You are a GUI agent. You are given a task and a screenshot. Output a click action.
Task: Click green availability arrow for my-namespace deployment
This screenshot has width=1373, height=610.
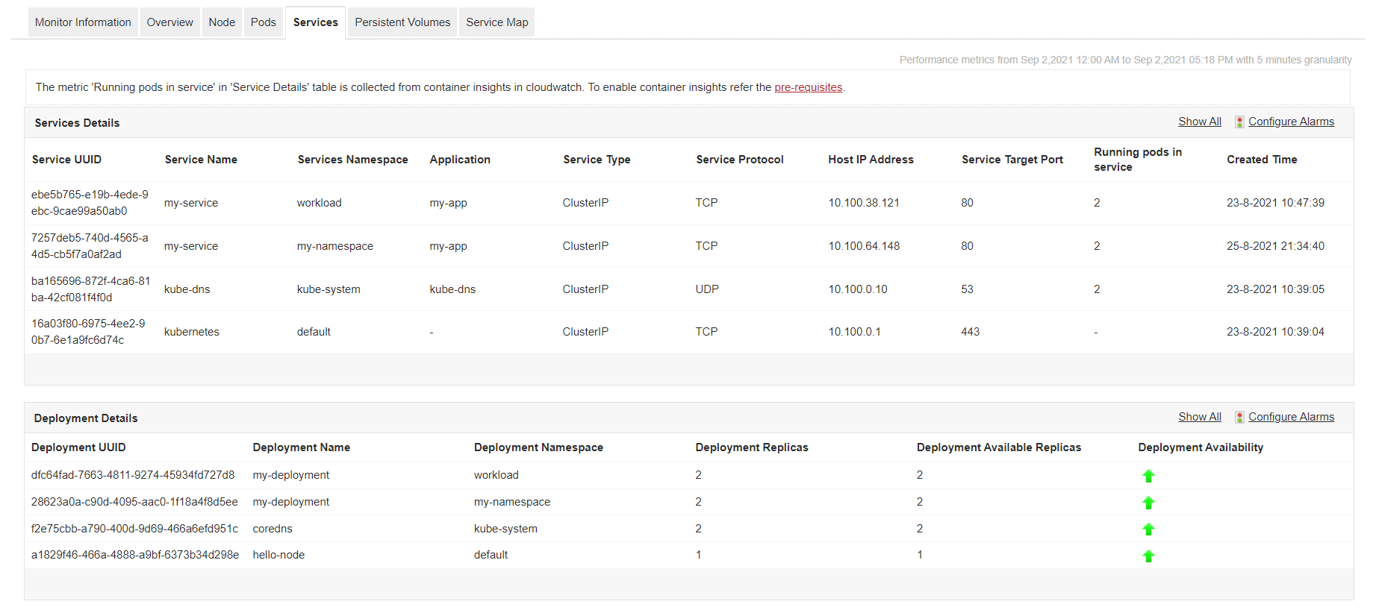(x=1148, y=503)
